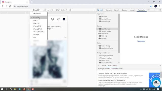The height and width of the screenshot is (91, 162).
Task: Expand the Cache Storage tree node
Action: coord(98,46)
